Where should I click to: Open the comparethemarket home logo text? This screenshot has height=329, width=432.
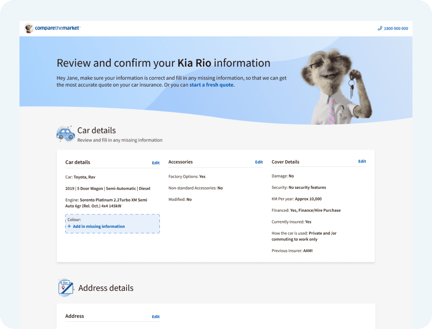(x=57, y=28)
